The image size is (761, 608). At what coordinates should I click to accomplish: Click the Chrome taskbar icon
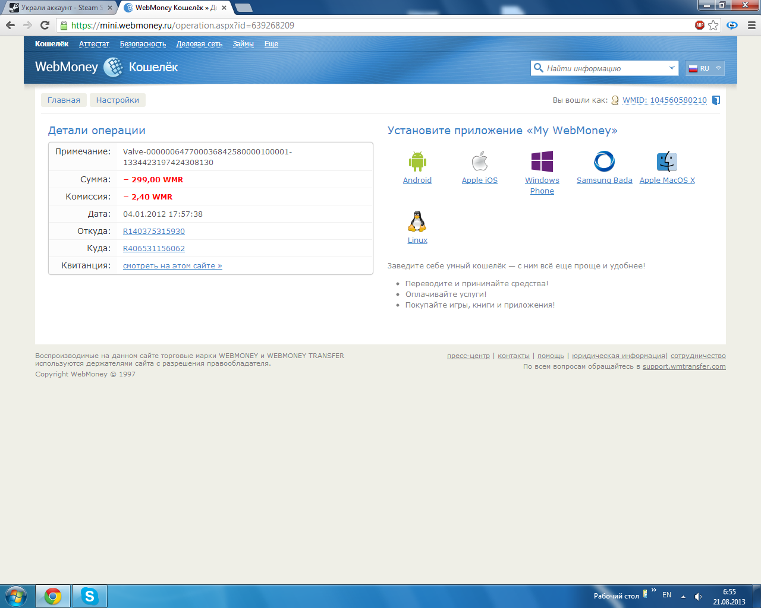pyautogui.click(x=53, y=596)
